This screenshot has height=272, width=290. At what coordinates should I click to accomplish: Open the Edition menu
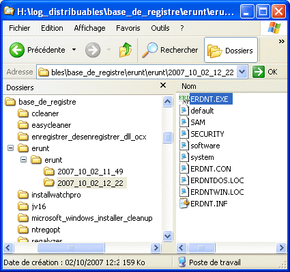pyautogui.click(x=52, y=28)
